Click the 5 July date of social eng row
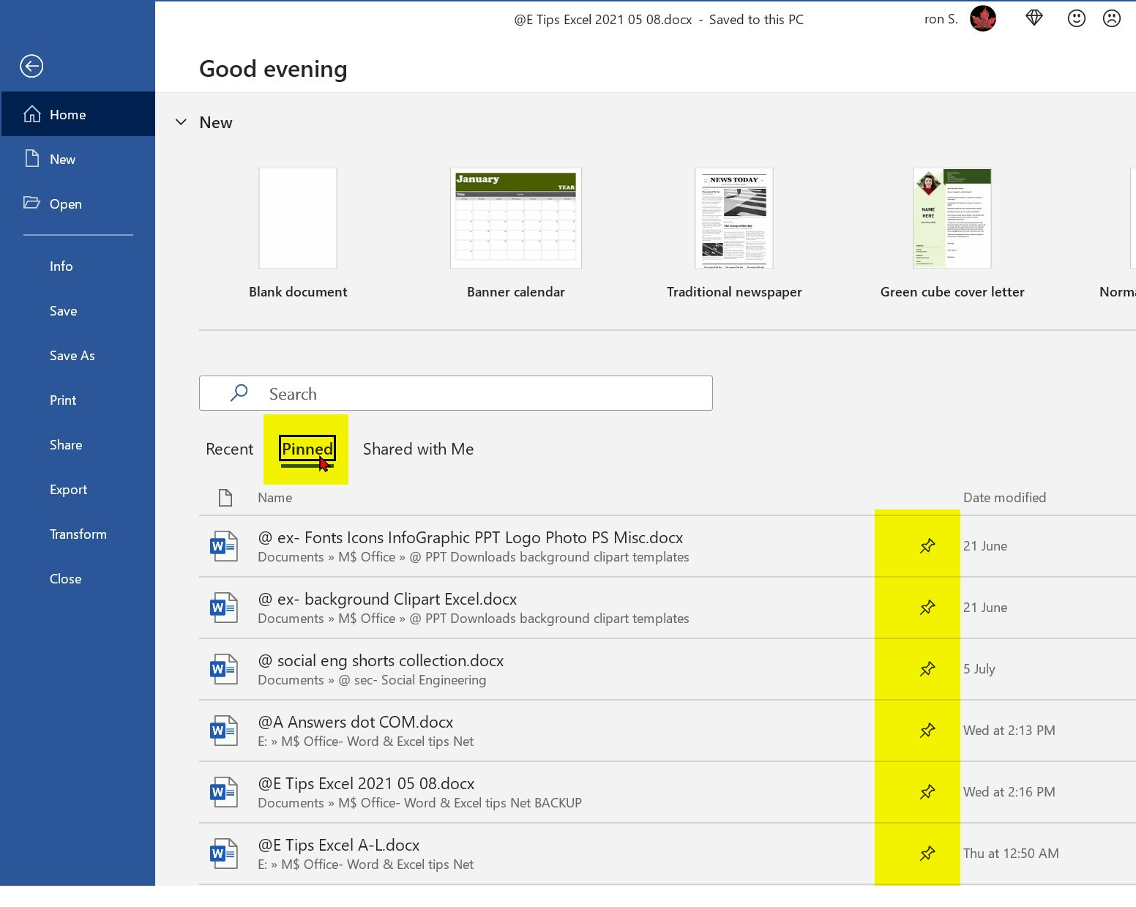The image size is (1136, 907). (979, 669)
